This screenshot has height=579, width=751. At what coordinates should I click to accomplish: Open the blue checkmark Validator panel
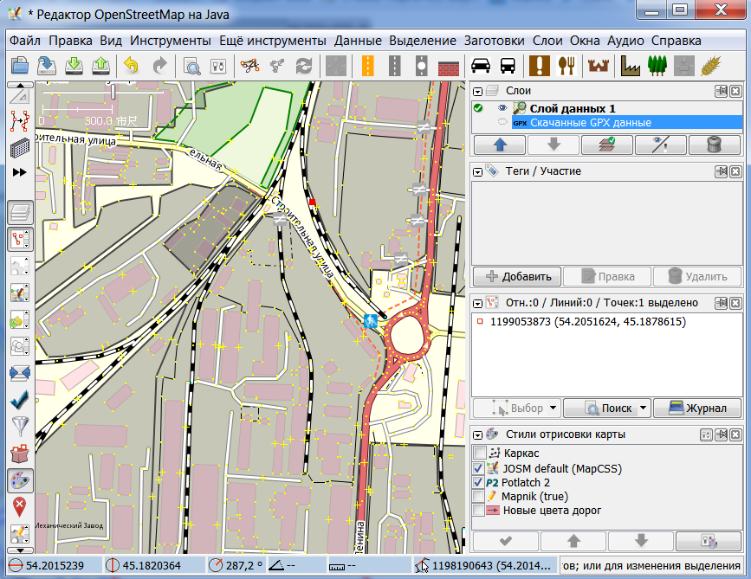(20, 400)
